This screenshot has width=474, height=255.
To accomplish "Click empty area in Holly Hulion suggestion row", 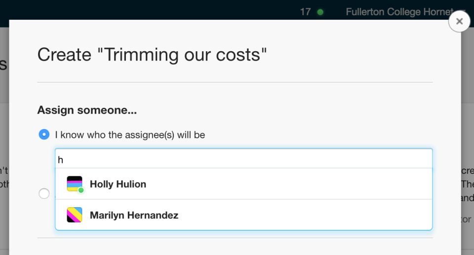I will pyautogui.click(x=287, y=184).
